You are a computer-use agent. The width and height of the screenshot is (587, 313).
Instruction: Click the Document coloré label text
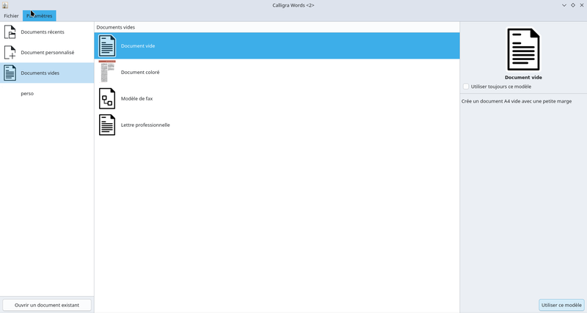coord(140,73)
